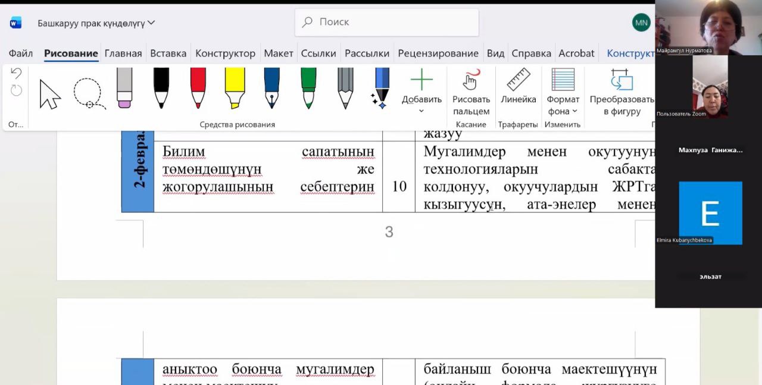Screen dimensions: 762x385
Task: Click the MN account avatar
Action: point(641,23)
